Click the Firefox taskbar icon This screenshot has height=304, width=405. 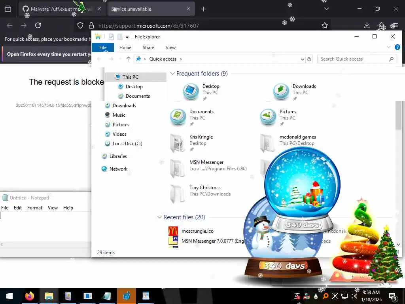tap(29, 296)
